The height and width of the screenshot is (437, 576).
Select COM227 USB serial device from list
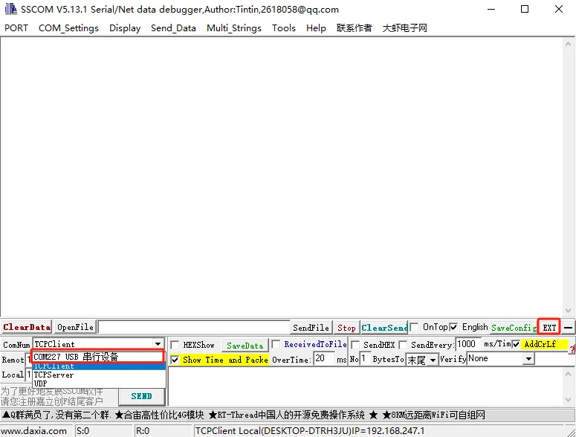pyautogui.click(x=97, y=357)
